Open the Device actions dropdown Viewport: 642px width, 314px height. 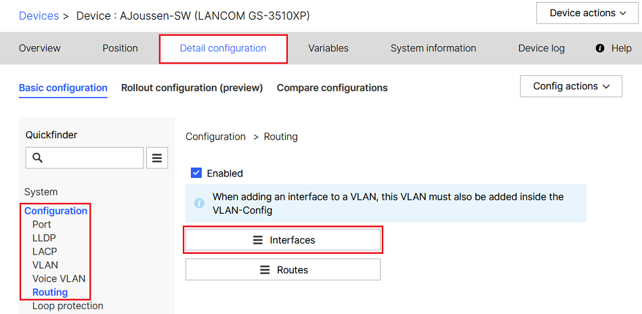click(588, 14)
